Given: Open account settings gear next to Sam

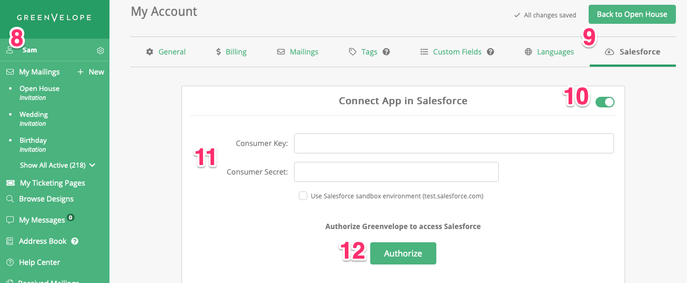Looking at the screenshot, I should point(100,51).
